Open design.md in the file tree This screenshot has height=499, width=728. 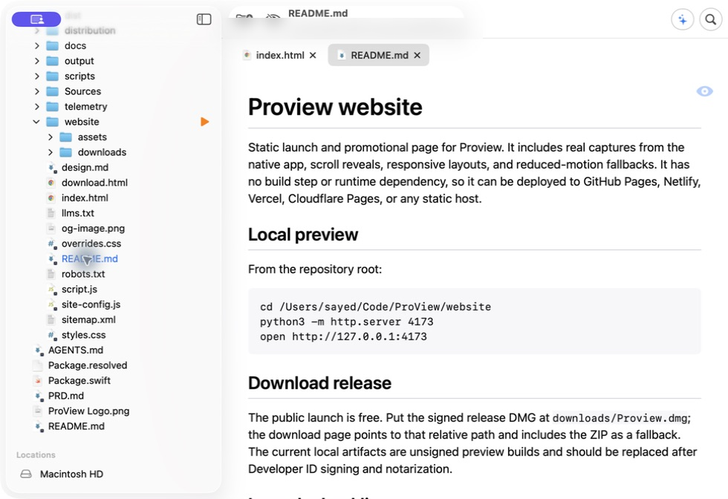coord(85,168)
